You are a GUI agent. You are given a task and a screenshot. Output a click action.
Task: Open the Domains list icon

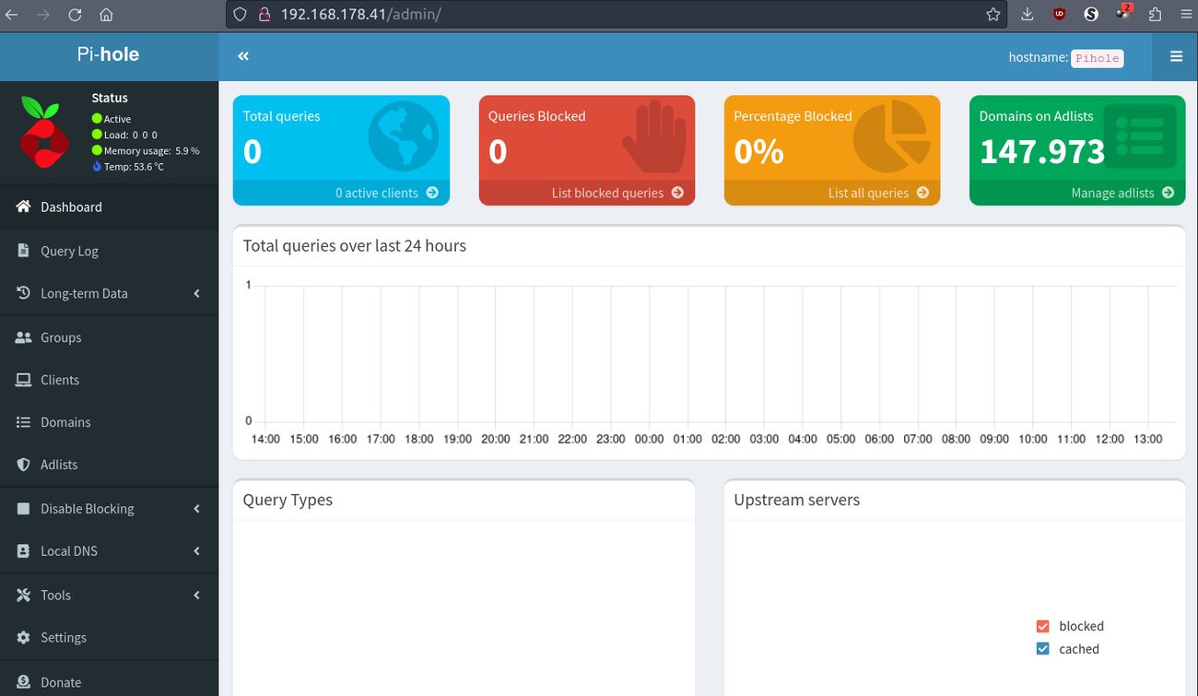tap(23, 421)
